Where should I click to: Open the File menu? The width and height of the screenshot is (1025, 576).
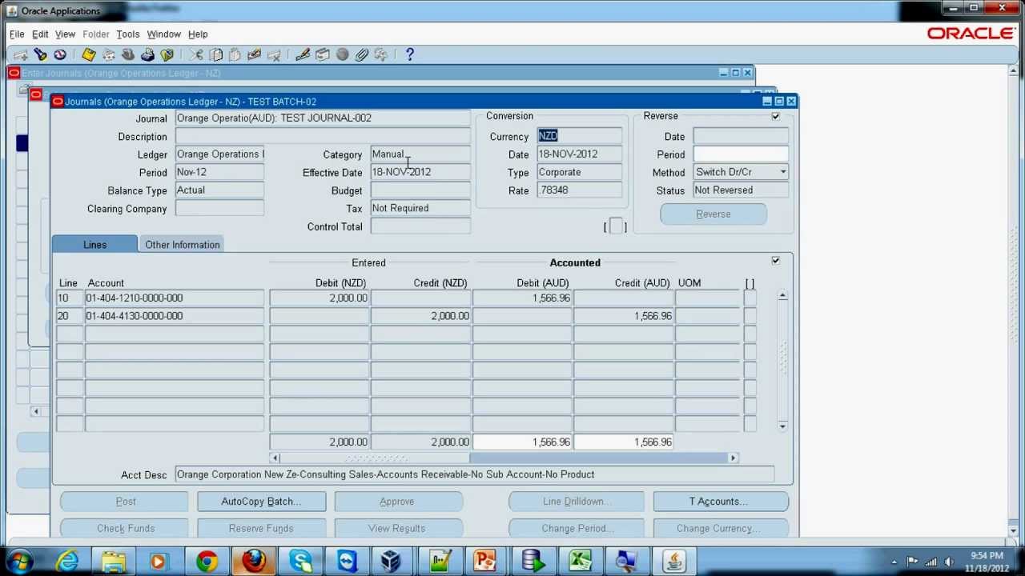(17, 34)
